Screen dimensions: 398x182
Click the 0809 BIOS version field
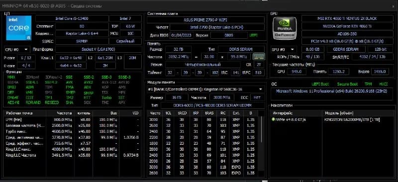[x=229, y=35]
